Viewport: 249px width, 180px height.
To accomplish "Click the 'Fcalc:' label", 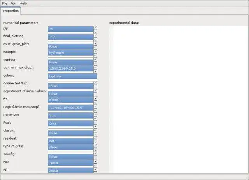I will pyautogui.click(x=8, y=122).
